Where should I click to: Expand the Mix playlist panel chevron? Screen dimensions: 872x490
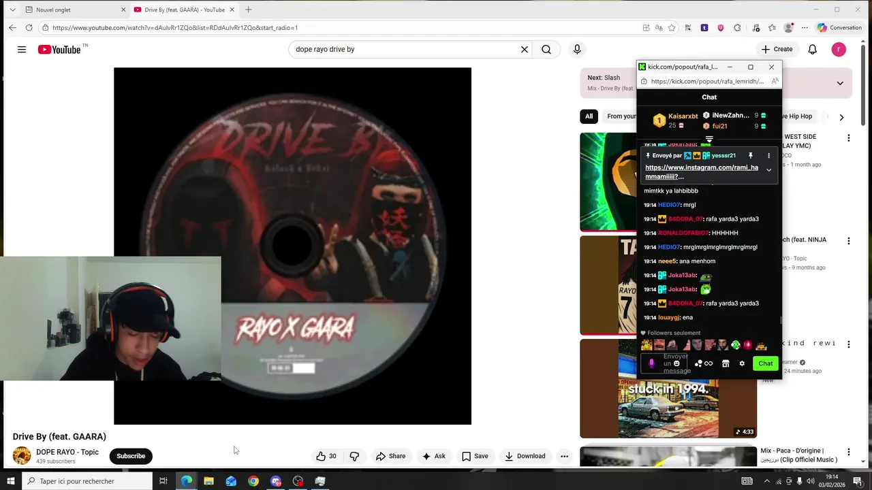840,83
